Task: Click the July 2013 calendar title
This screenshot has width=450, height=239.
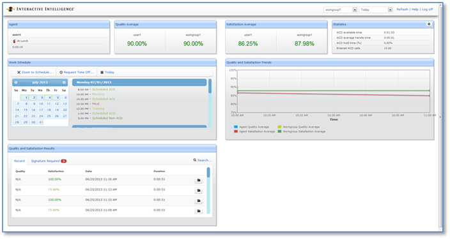Action: [40, 82]
